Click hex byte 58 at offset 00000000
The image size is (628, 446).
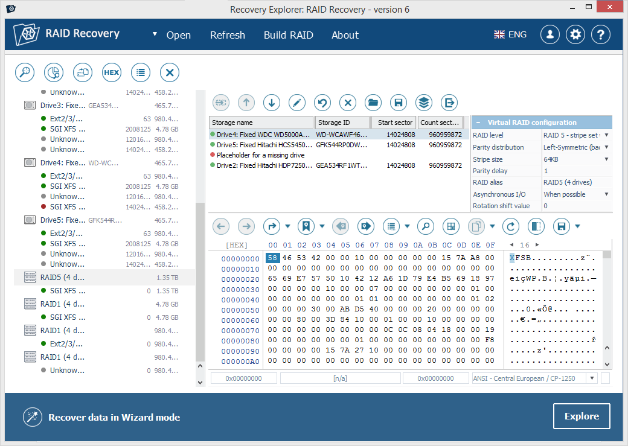[272, 258]
